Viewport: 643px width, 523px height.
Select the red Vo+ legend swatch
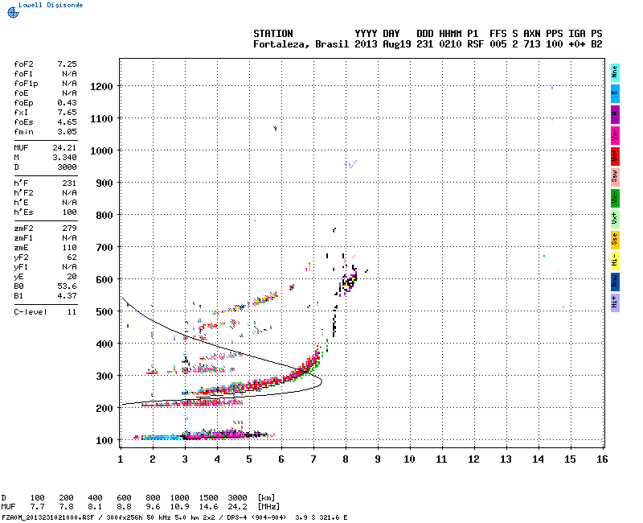pos(615,156)
